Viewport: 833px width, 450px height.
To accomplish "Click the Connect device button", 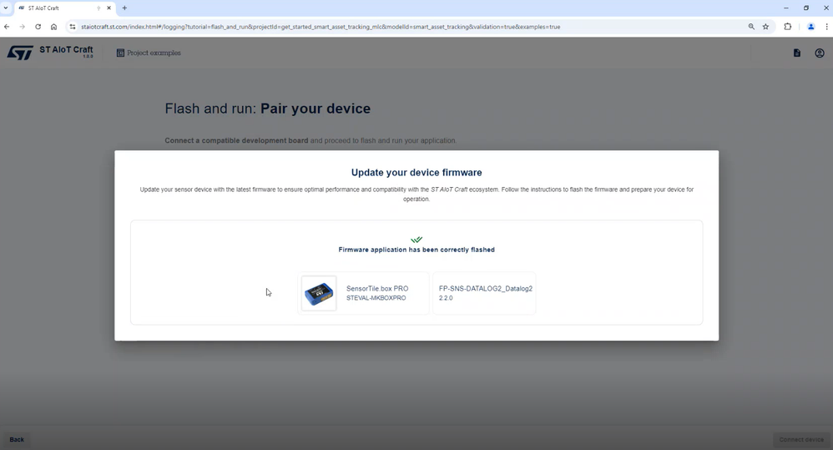I will [x=801, y=439].
